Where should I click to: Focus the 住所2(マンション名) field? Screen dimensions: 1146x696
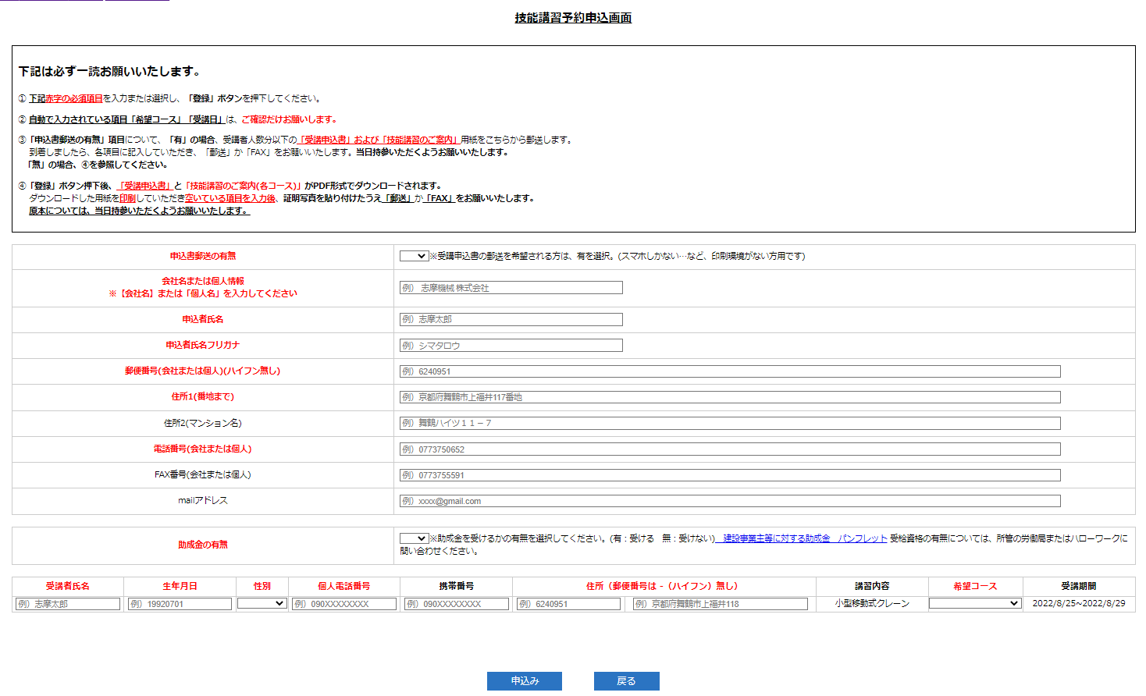730,423
